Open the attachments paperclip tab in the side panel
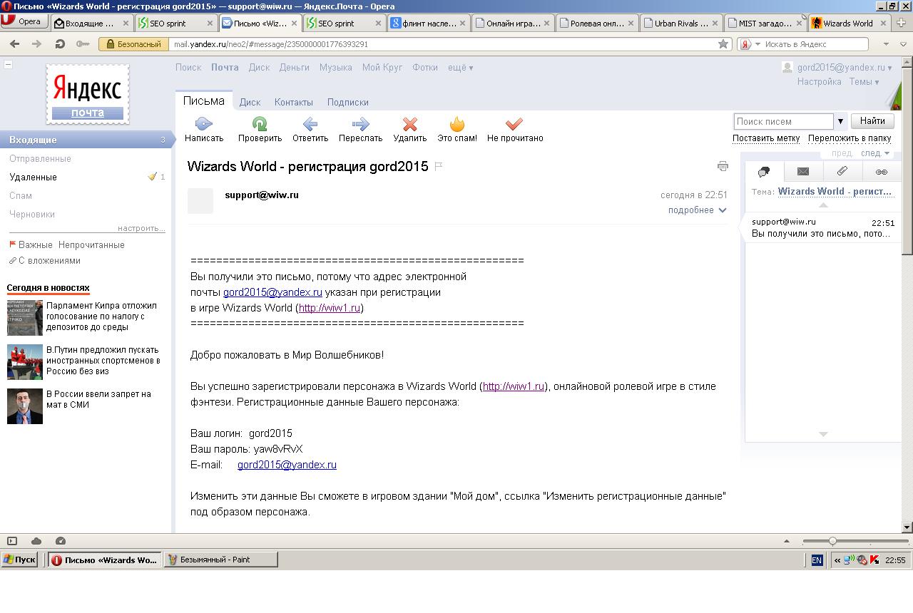913x613 pixels. point(842,172)
